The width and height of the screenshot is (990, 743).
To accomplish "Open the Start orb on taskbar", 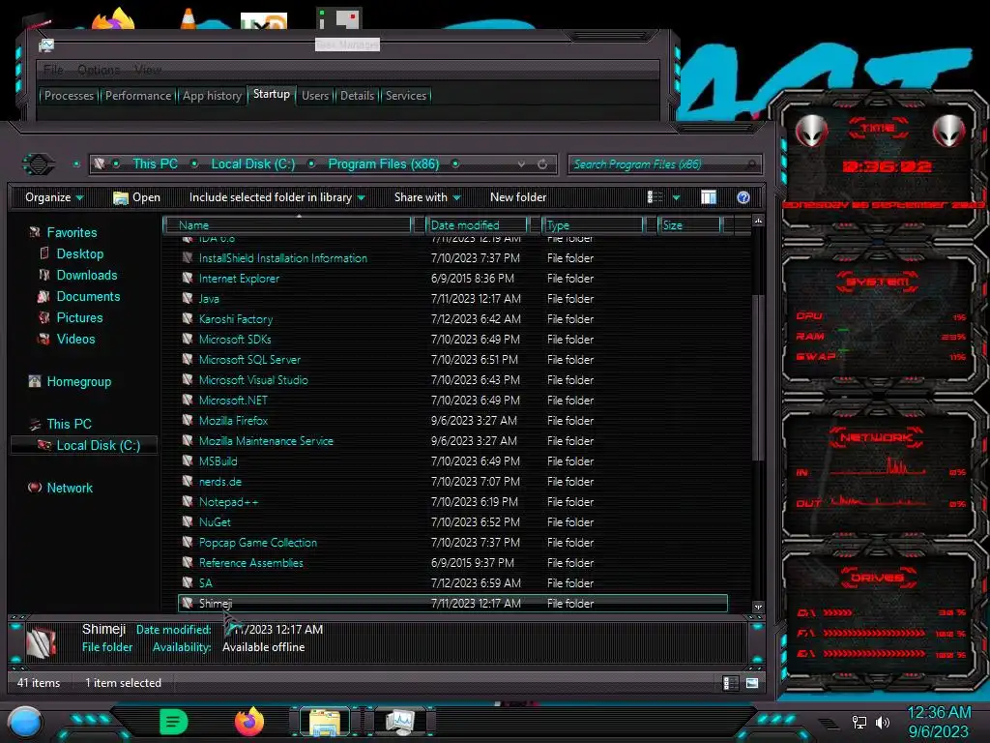I will tap(25, 722).
